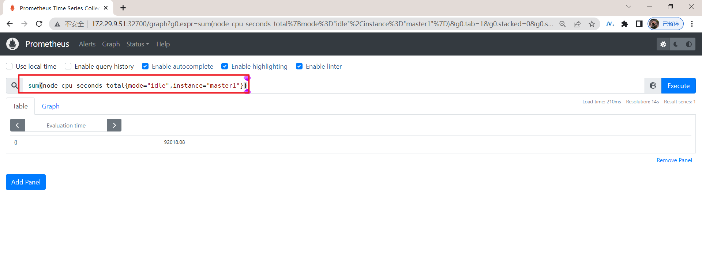Screen dimensions: 702x267
Task: Click the not-secure warning icon
Action: (57, 24)
